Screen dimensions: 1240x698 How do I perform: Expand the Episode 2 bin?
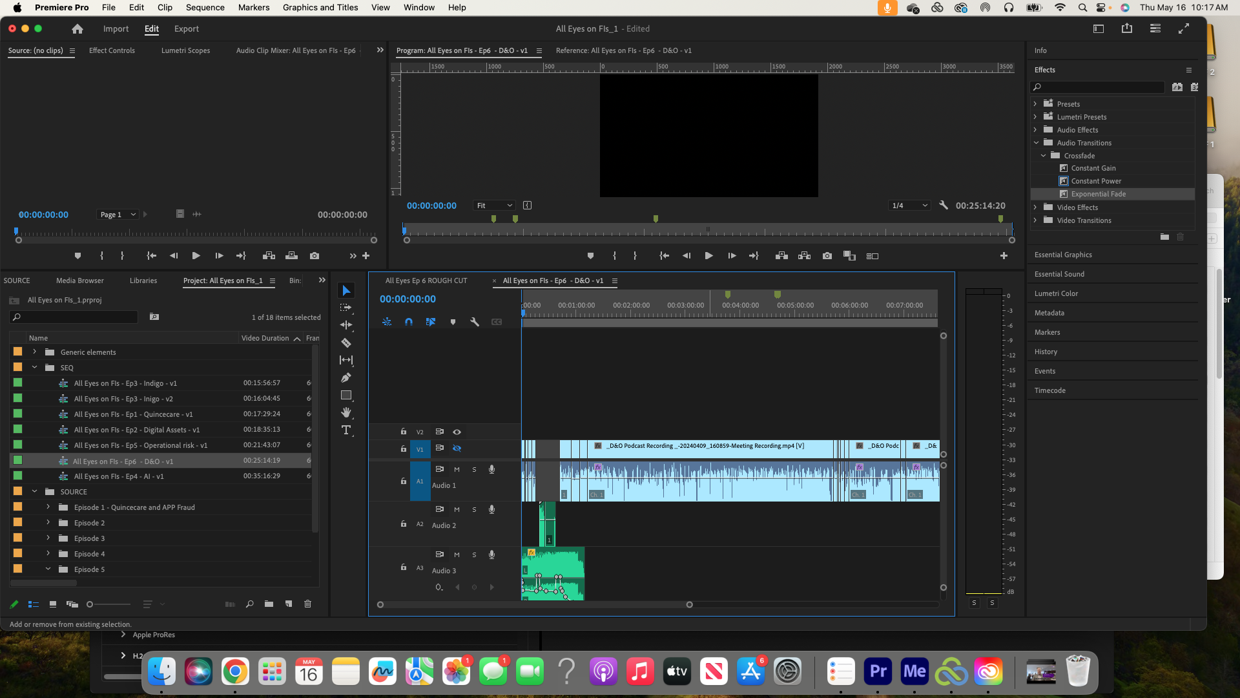click(x=48, y=522)
